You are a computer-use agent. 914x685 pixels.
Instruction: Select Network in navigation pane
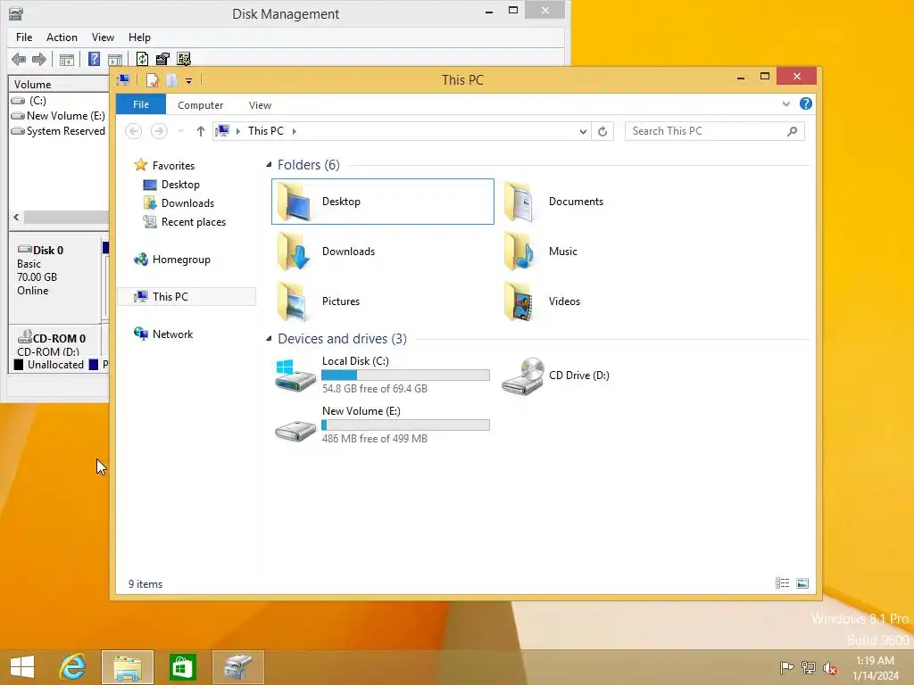click(163, 334)
